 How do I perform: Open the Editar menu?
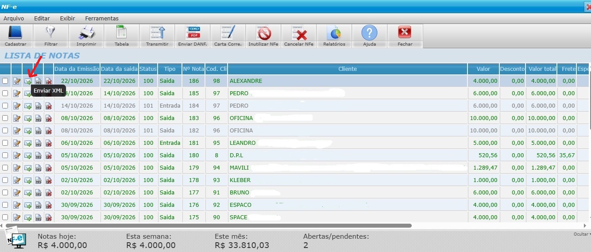pos(42,19)
